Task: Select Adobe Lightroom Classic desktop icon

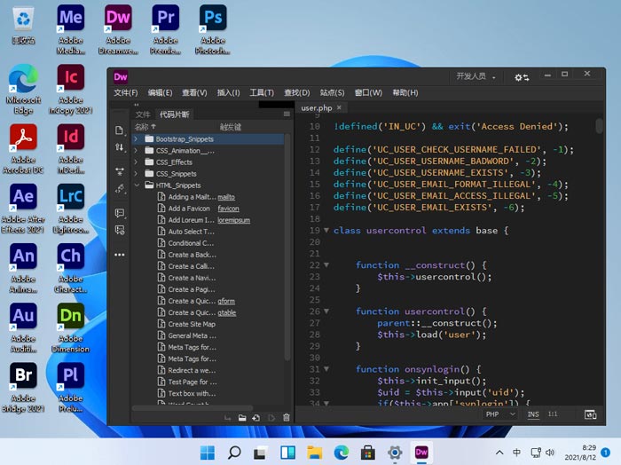Action: (70, 209)
